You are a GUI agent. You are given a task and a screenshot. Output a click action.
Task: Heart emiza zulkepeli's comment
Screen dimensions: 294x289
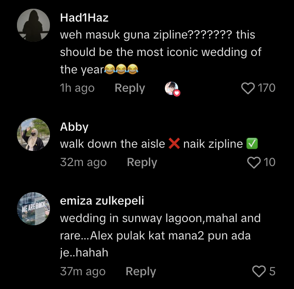[x=259, y=272]
